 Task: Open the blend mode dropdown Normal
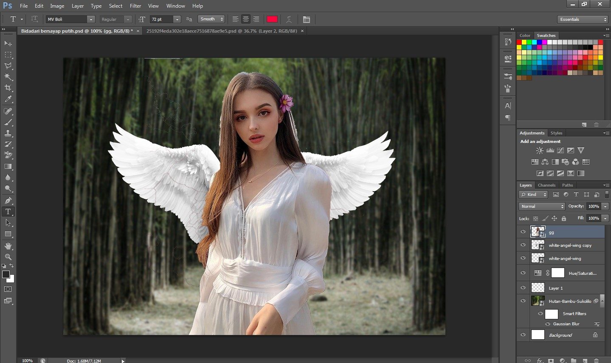pyautogui.click(x=542, y=206)
